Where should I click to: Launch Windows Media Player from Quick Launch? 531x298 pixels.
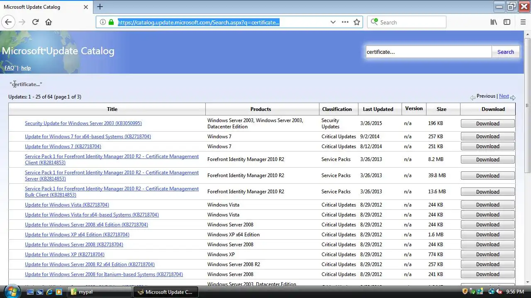(58, 292)
